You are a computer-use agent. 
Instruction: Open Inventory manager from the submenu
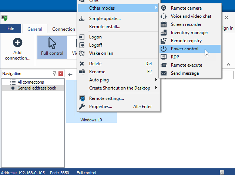pyautogui.click(x=189, y=33)
